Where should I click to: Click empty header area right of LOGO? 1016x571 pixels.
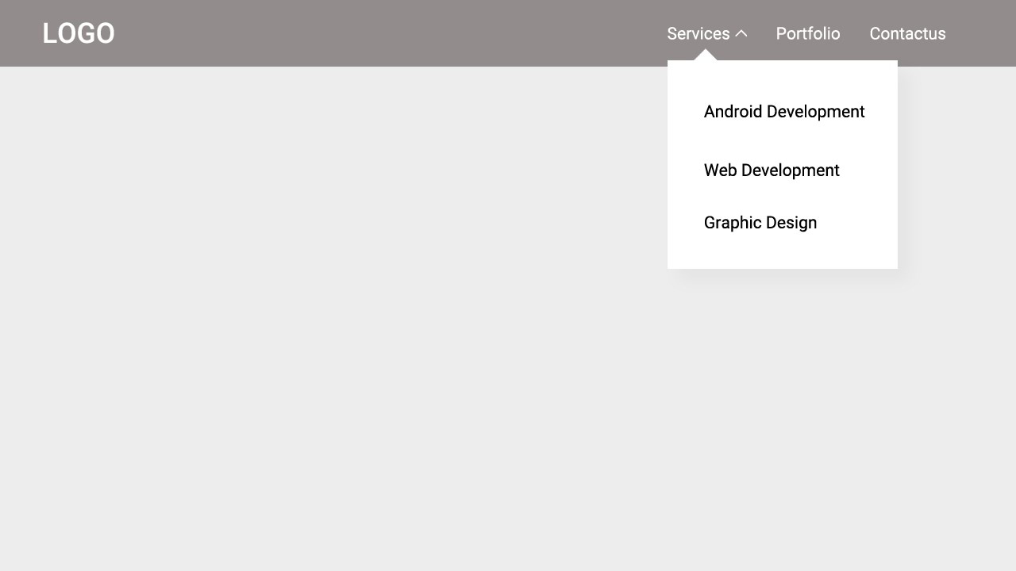(x=381, y=33)
